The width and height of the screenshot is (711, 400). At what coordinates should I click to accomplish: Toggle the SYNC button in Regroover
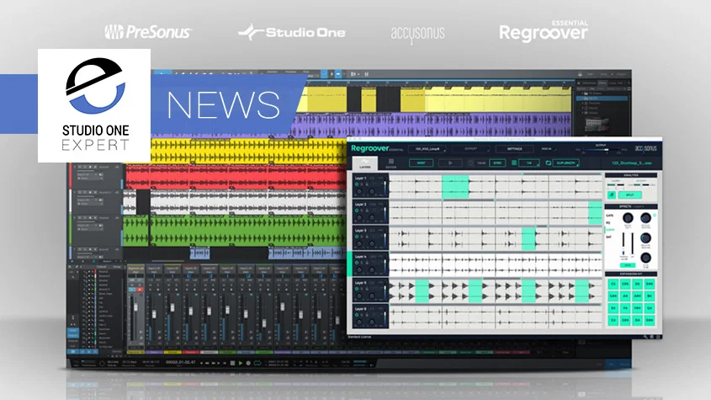497,163
